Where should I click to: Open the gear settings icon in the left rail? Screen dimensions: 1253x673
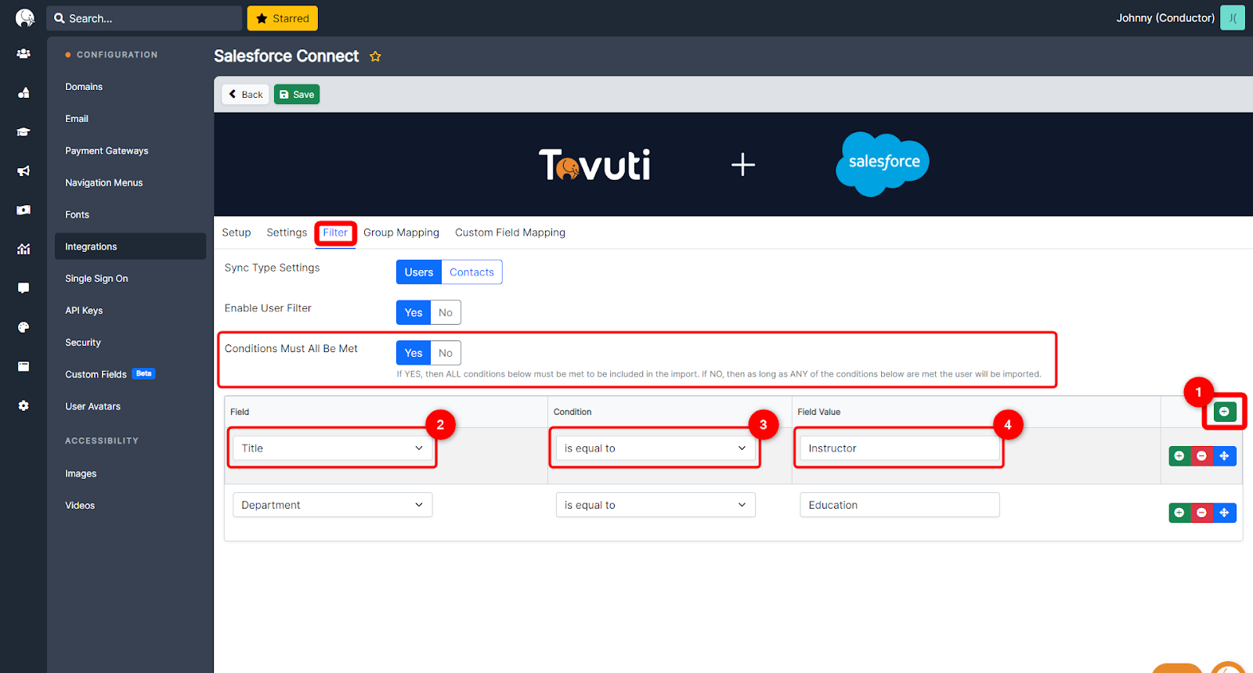pos(23,405)
